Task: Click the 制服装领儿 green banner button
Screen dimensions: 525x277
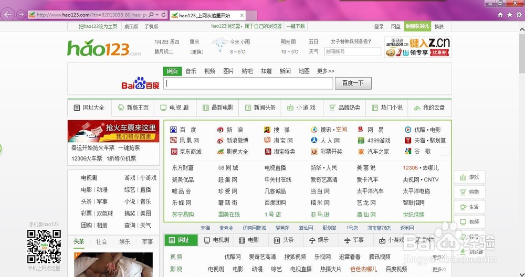Action: [417, 26]
